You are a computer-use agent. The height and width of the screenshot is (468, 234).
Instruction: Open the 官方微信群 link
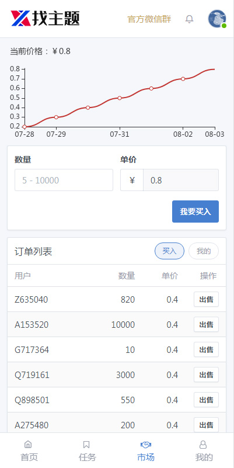[x=149, y=19]
